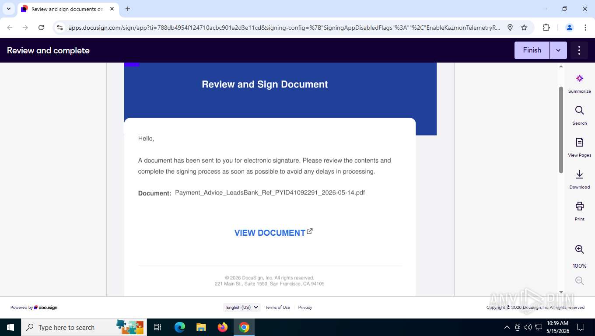
Task: Click the taskbar search box
Action: pos(84,327)
